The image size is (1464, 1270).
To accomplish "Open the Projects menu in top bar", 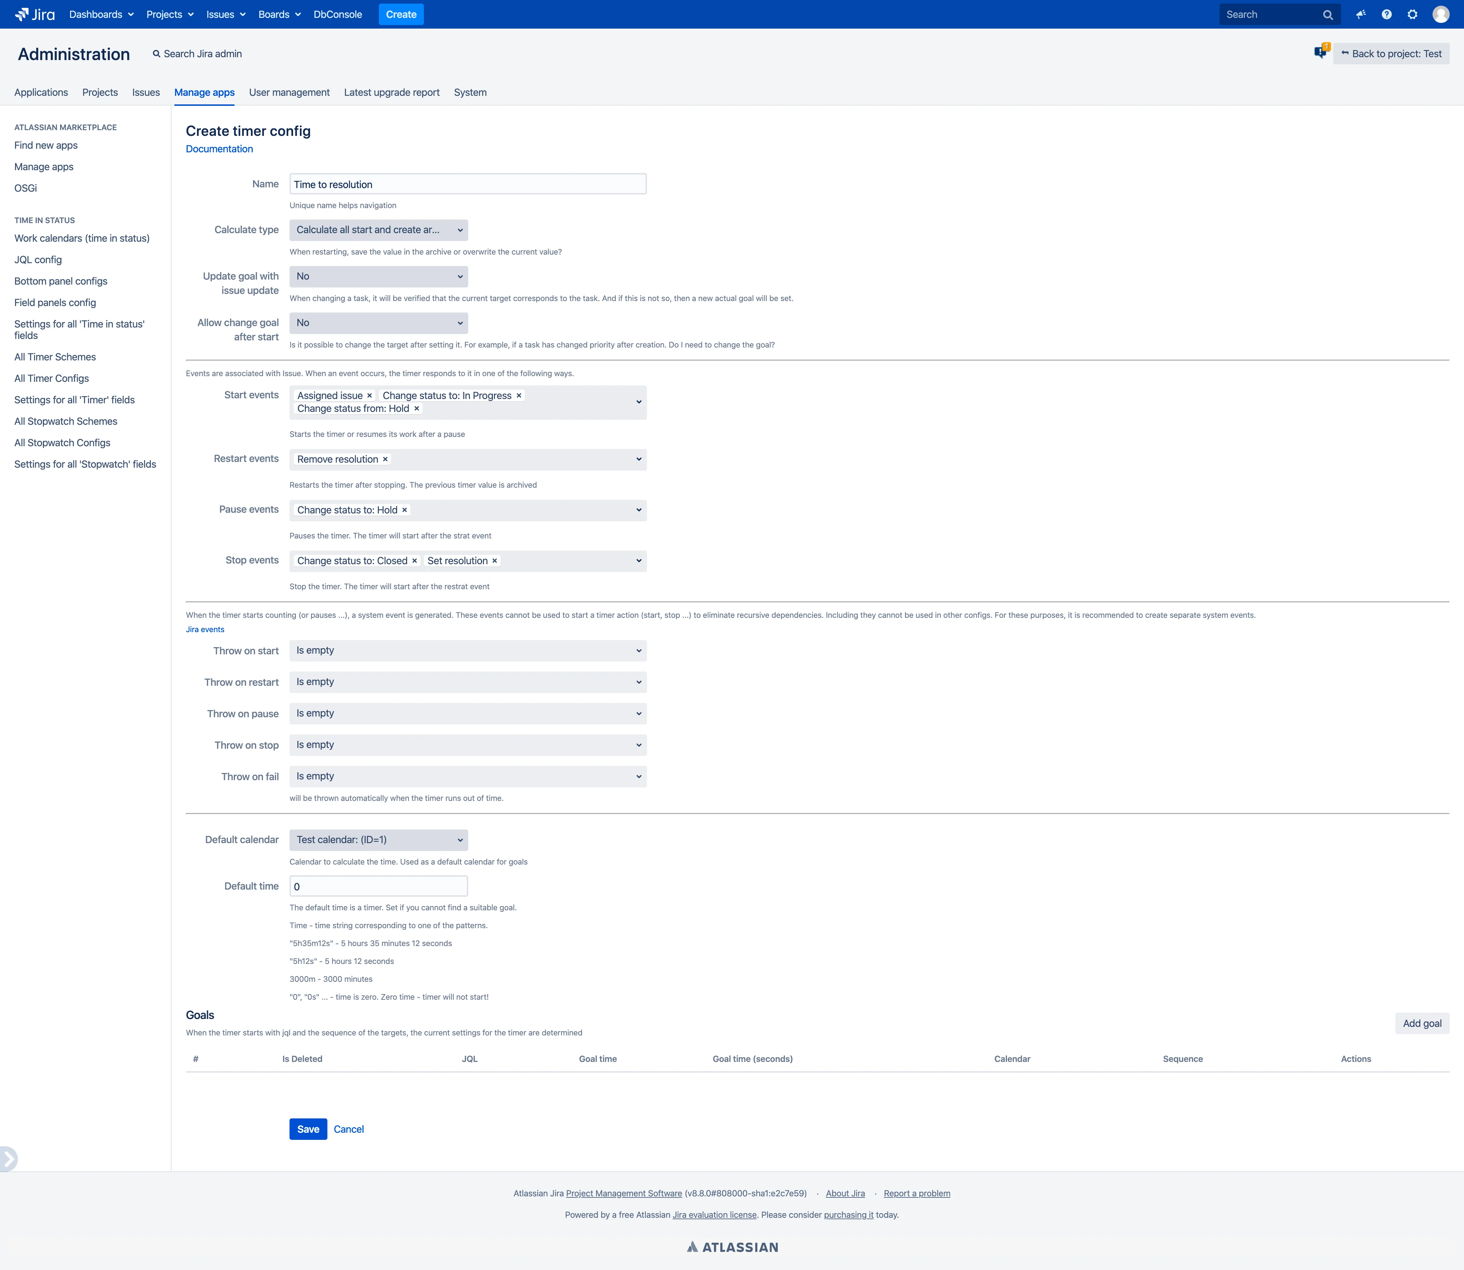I will point(170,14).
